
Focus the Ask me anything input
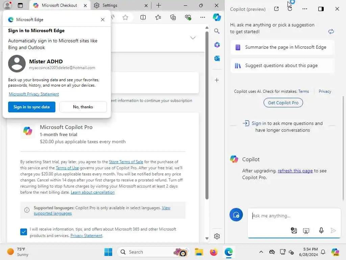[x=294, y=216]
